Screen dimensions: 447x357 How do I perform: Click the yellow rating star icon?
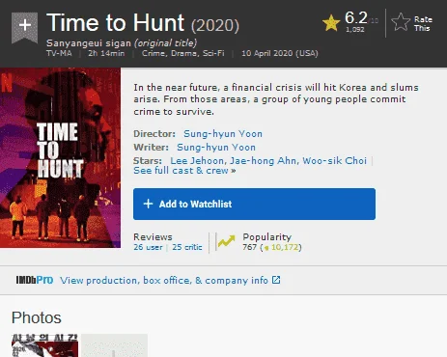tap(331, 23)
